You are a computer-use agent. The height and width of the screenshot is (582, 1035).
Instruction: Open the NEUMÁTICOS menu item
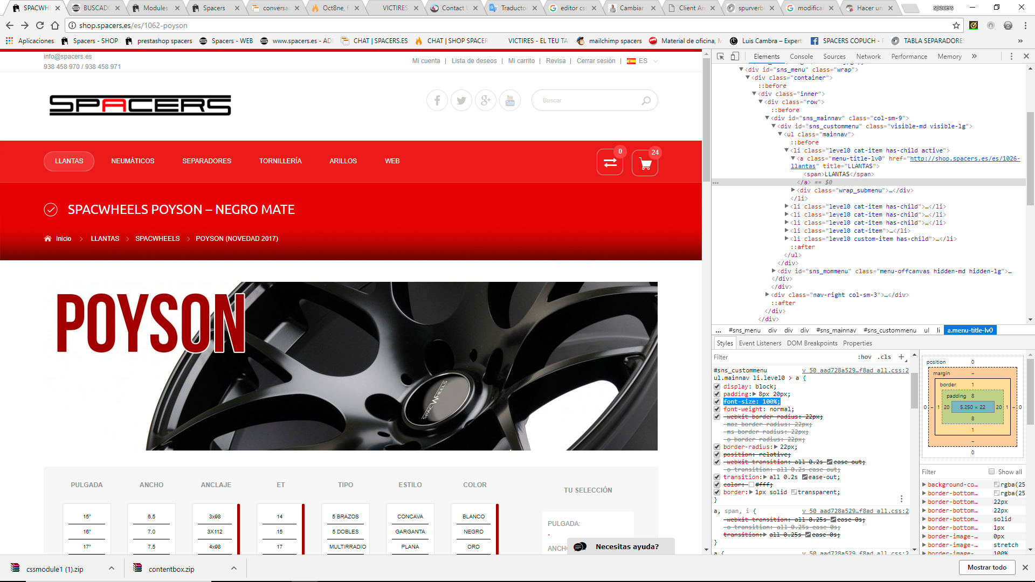point(133,161)
